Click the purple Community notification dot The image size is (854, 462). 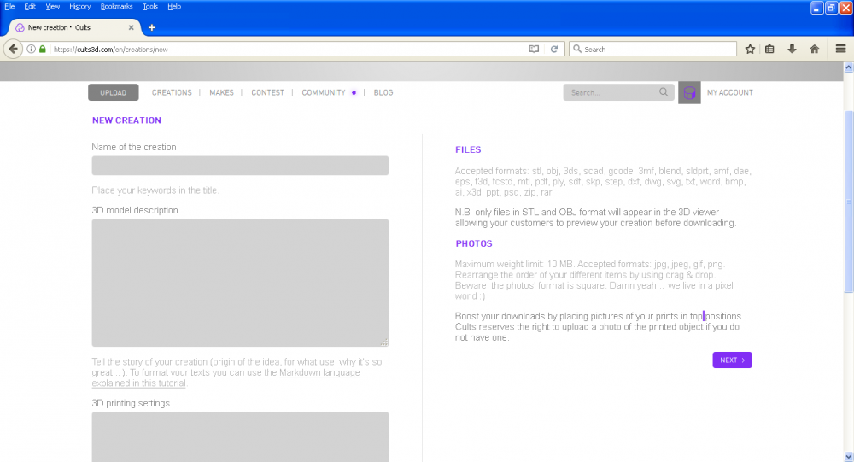click(x=354, y=92)
